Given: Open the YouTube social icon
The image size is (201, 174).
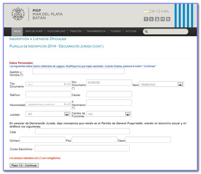Looking at the screenshot, I should 157,19.
